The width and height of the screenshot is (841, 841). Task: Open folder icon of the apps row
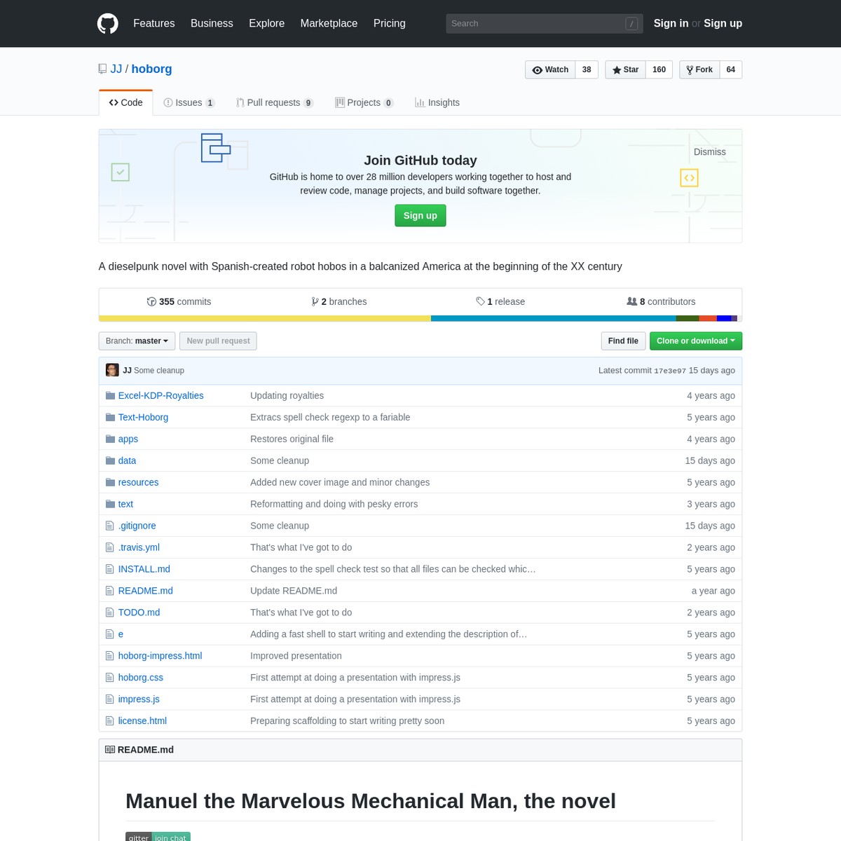pos(110,439)
